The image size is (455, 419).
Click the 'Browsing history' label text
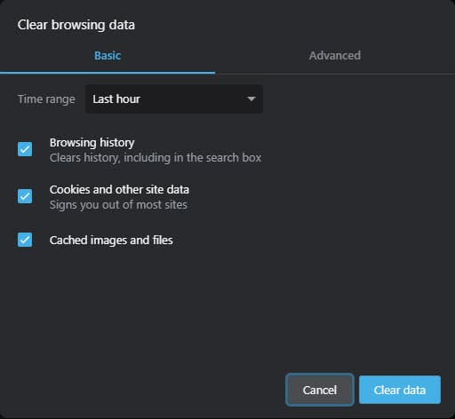(92, 143)
